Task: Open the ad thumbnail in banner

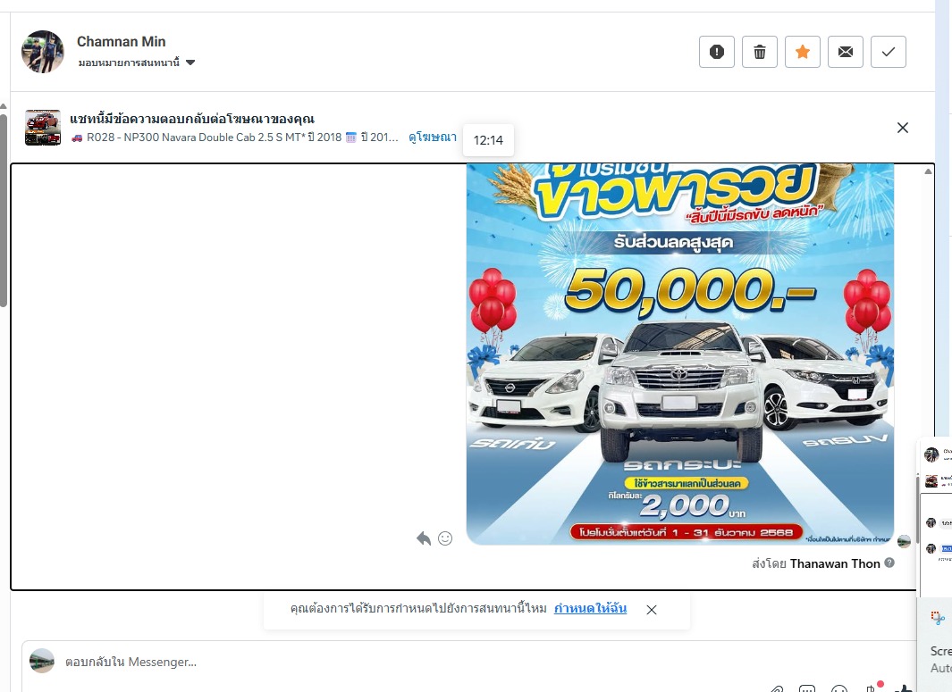Action: click(43, 128)
